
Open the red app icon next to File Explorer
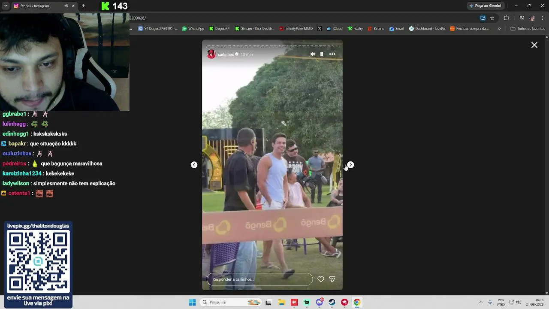click(294, 302)
